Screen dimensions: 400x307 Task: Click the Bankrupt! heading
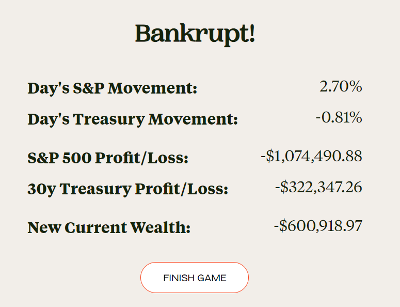[195, 34]
